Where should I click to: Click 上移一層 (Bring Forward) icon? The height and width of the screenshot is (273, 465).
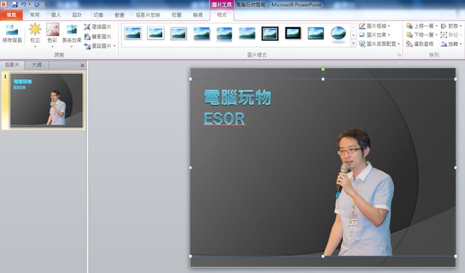coord(409,26)
